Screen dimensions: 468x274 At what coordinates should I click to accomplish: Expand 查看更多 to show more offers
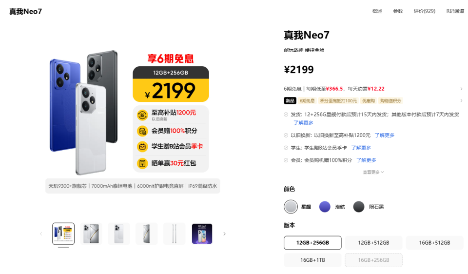373,172
